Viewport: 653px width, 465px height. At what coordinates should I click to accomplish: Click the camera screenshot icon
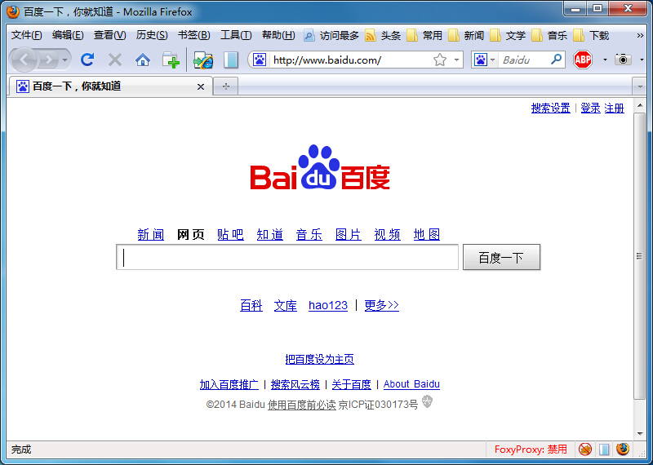click(623, 60)
